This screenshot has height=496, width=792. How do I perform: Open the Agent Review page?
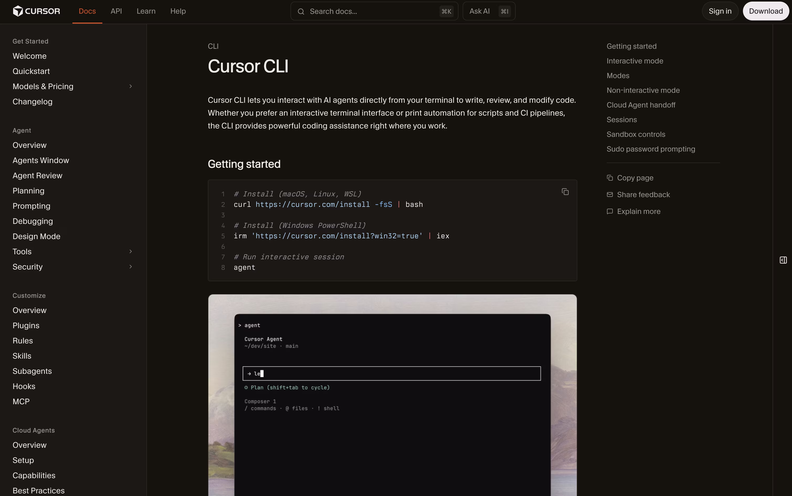(x=38, y=175)
